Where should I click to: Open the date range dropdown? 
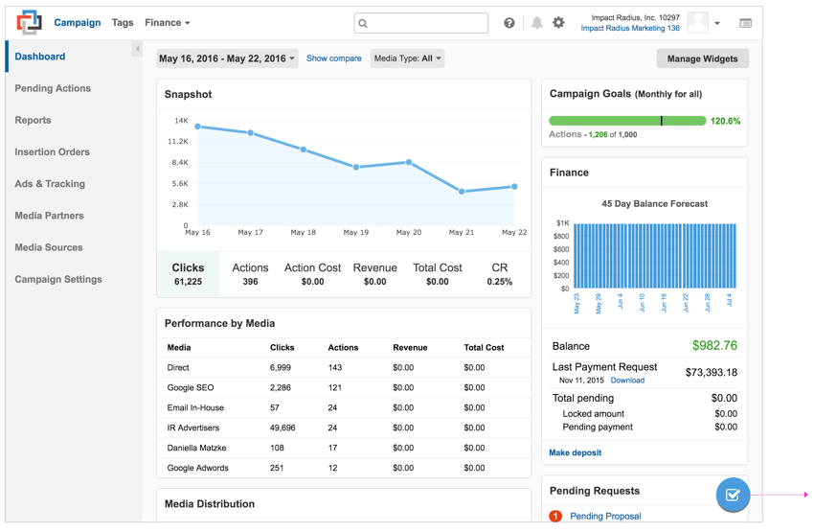[227, 58]
